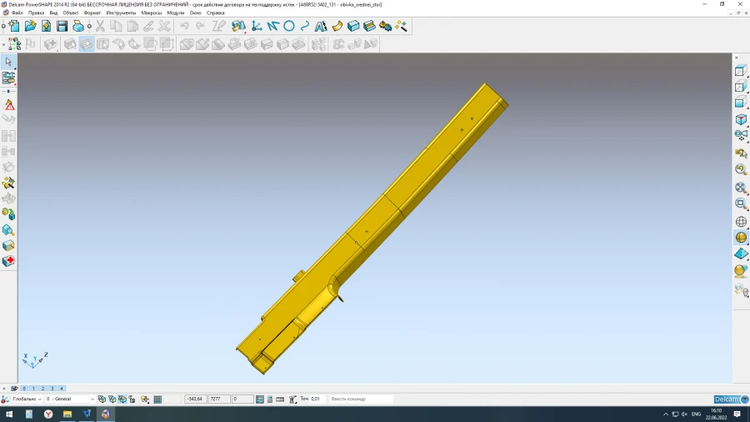Viewport: 750px width, 422px height.
Task: Open the Инструменты menu
Action: click(x=121, y=13)
